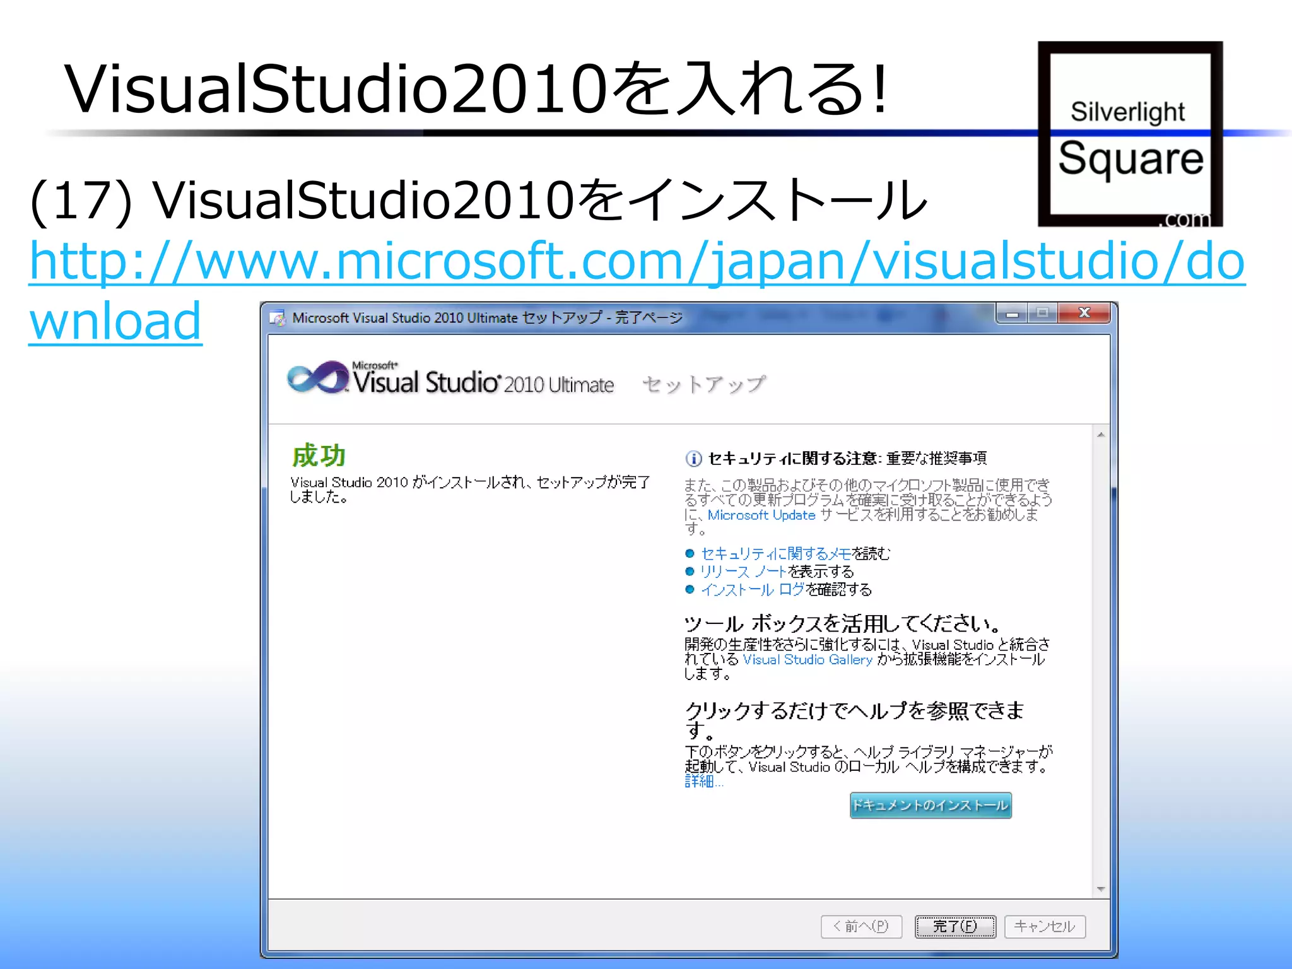
Task: Click ドキュメントのインストール button
Action: tap(931, 806)
